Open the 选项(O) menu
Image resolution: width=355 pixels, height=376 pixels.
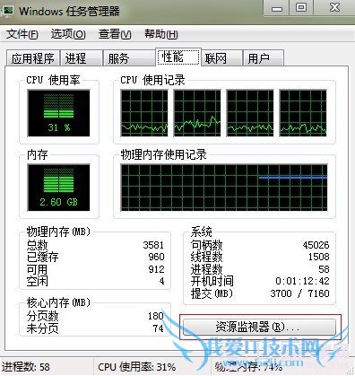coord(68,34)
